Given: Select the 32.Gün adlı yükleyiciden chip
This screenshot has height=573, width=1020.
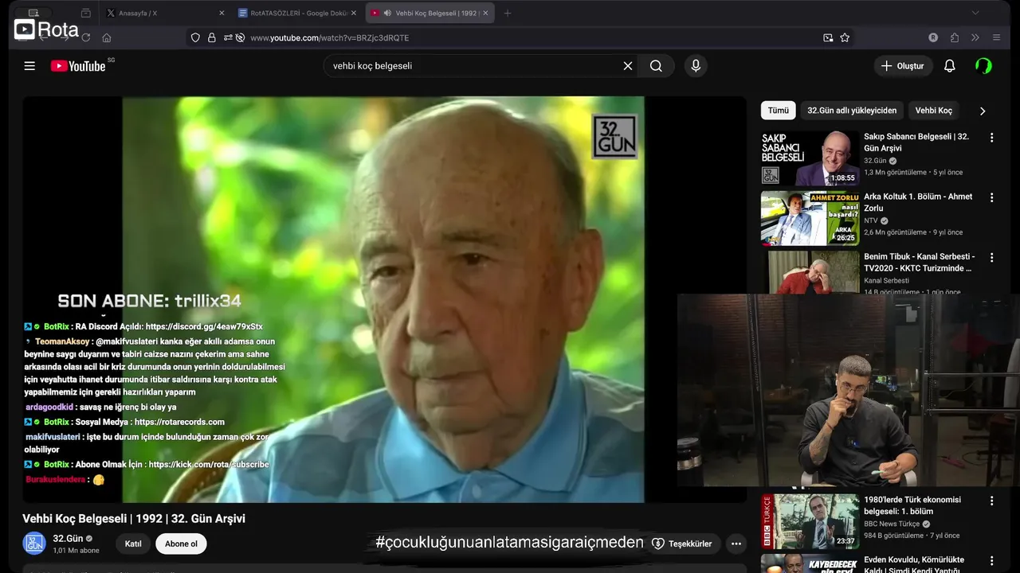Looking at the screenshot, I should pyautogui.click(x=852, y=111).
